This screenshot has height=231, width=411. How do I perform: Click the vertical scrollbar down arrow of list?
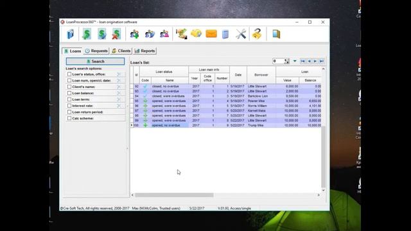[x=323, y=191]
